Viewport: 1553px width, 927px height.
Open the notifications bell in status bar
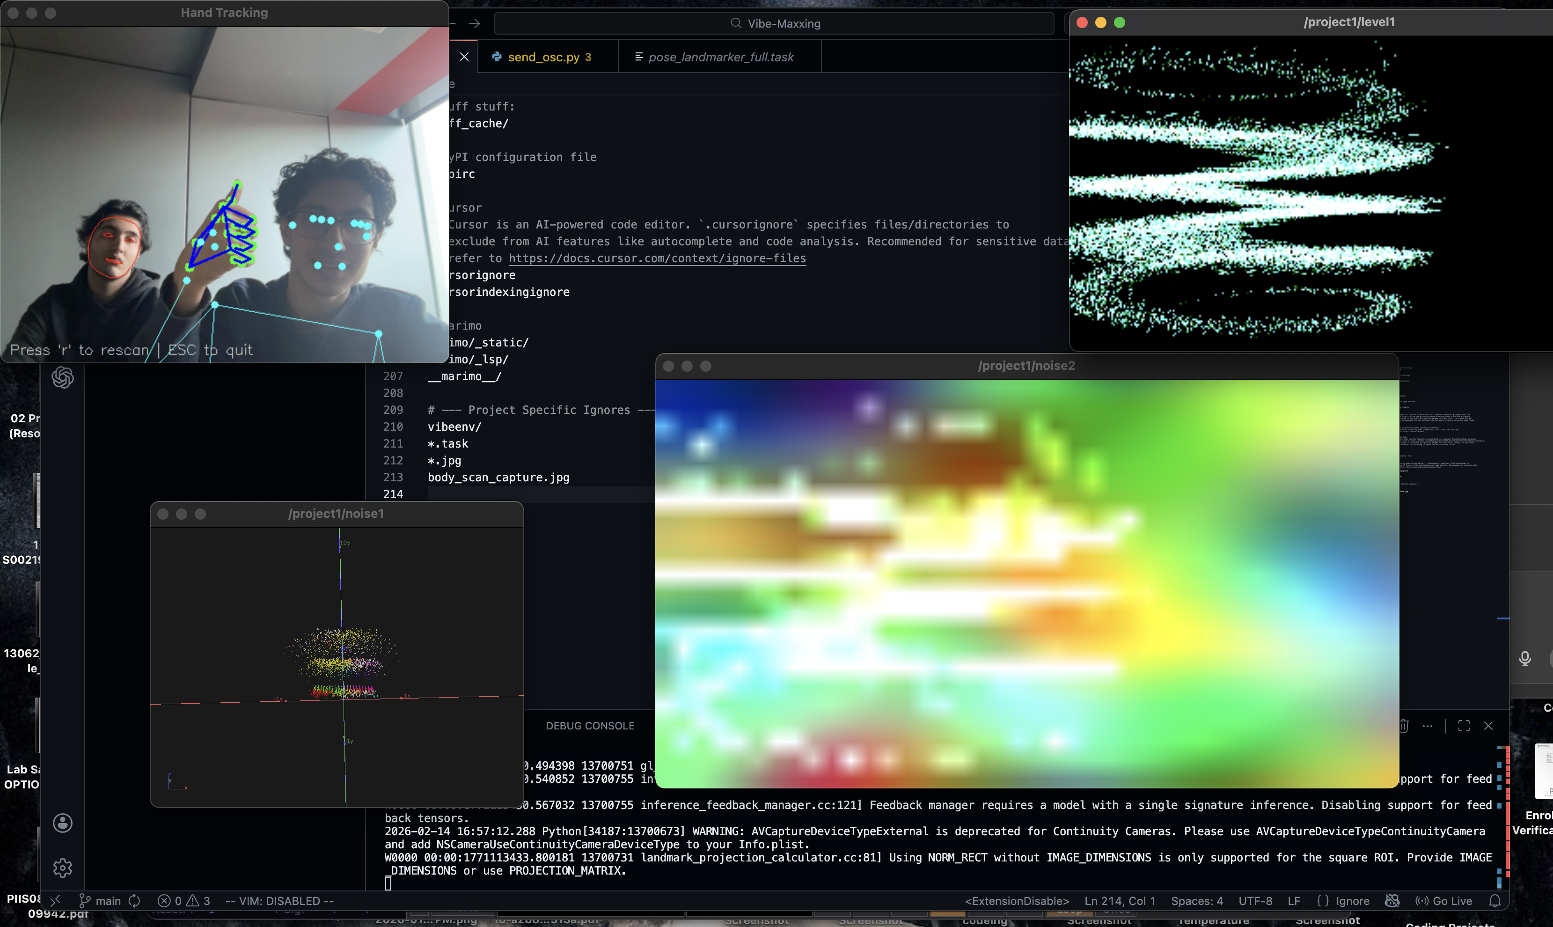[x=1495, y=901]
